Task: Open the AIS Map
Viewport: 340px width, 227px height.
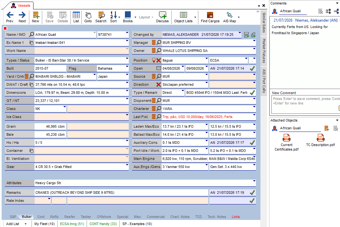Action: click(x=230, y=17)
